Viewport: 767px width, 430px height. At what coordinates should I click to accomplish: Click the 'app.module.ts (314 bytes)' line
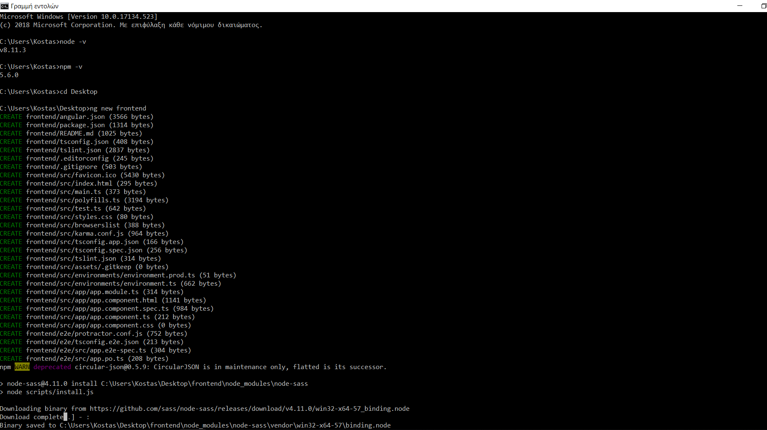(92, 292)
